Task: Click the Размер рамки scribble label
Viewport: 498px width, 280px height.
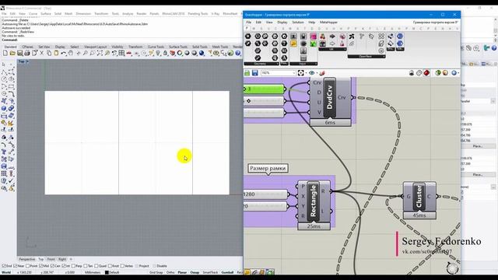Action: pyautogui.click(x=268, y=168)
